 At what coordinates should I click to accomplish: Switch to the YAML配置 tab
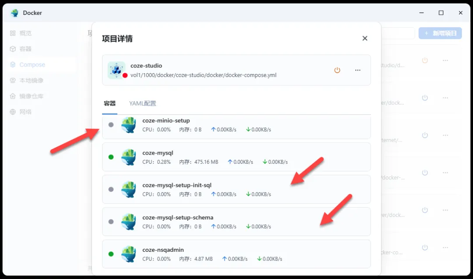(x=143, y=103)
